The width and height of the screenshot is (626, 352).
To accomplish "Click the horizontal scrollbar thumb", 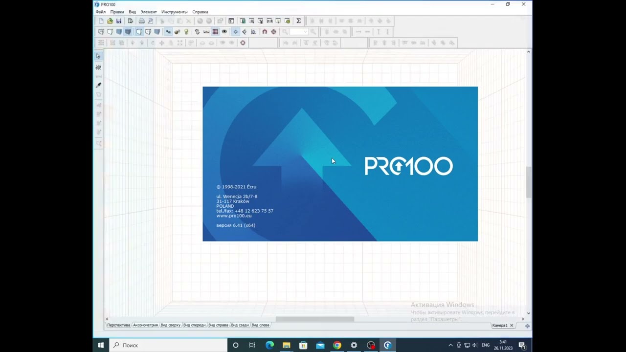I will point(315,319).
